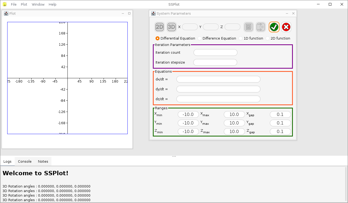
Task: Click the 135 label on the plot's X axis
Action: click(x=103, y=81)
